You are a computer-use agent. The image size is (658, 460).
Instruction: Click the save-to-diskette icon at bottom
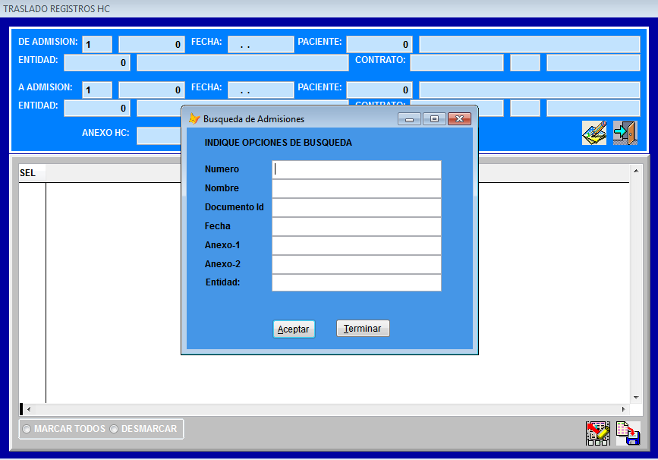coord(628,433)
